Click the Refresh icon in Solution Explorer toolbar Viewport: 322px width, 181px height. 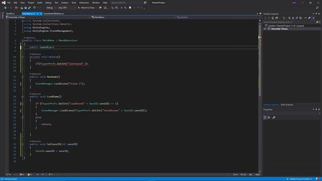tap(293, 18)
